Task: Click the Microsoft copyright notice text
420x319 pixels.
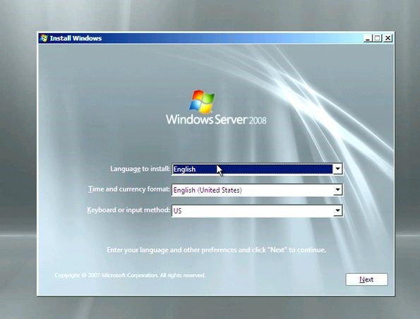Action: click(130, 275)
